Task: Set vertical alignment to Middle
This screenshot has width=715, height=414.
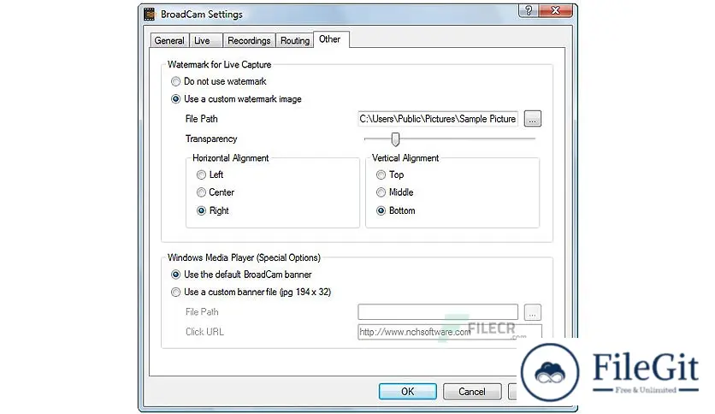Action: [395, 192]
